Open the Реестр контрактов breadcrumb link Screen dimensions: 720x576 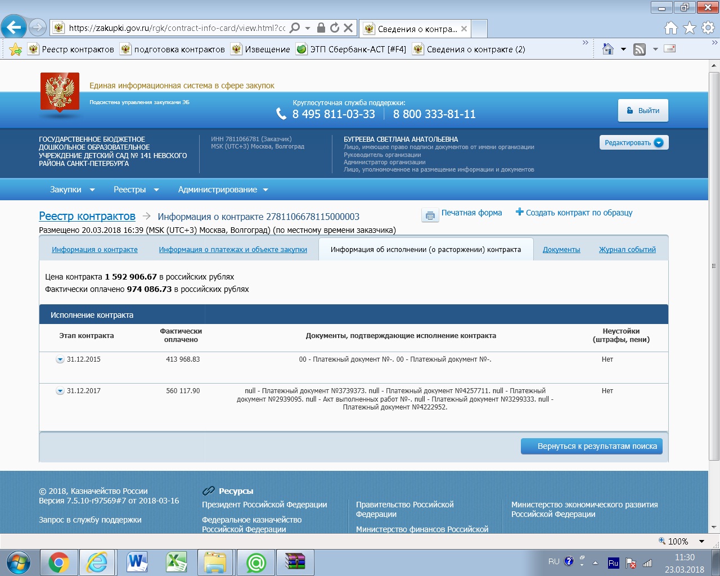(x=87, y=216)
